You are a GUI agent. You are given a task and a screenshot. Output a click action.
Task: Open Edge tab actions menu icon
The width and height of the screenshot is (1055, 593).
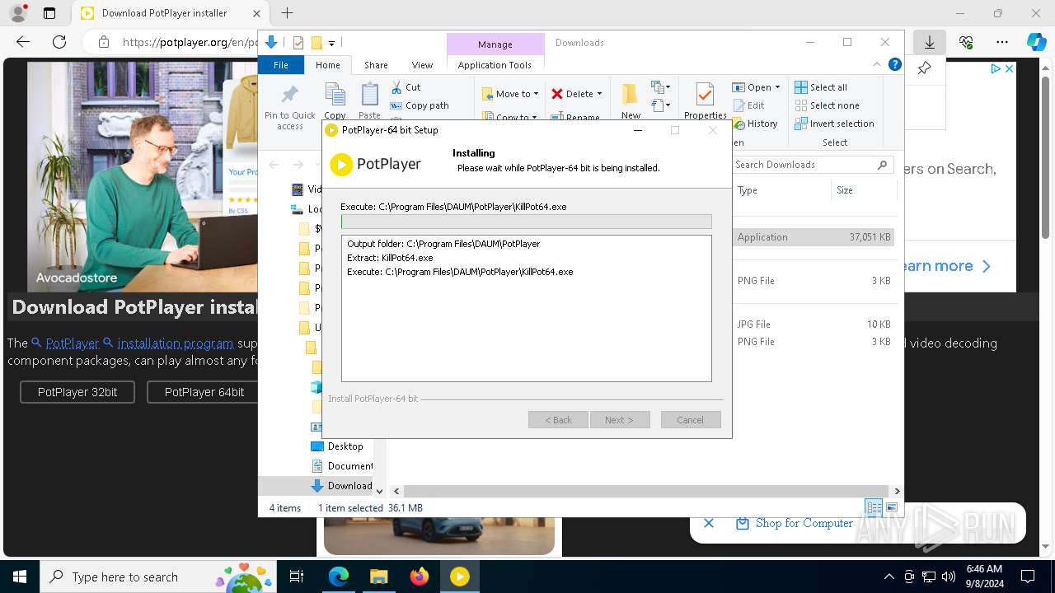[x=49, y=13]
